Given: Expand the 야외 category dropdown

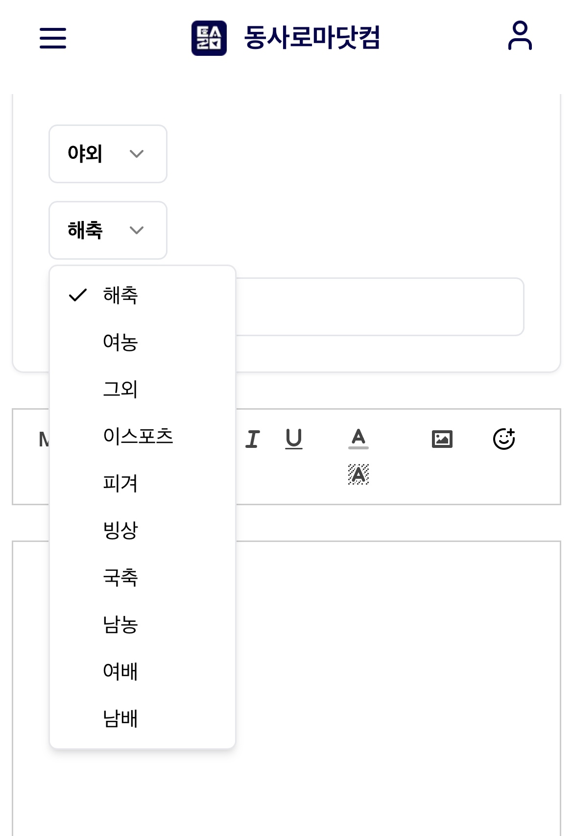Looking at the screenshot, I should 108,154.
